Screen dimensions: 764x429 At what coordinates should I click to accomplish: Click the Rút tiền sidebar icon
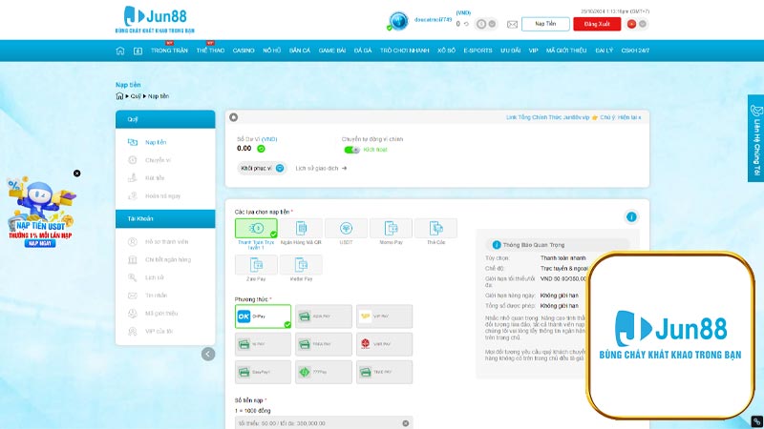(x=133, y=178)
